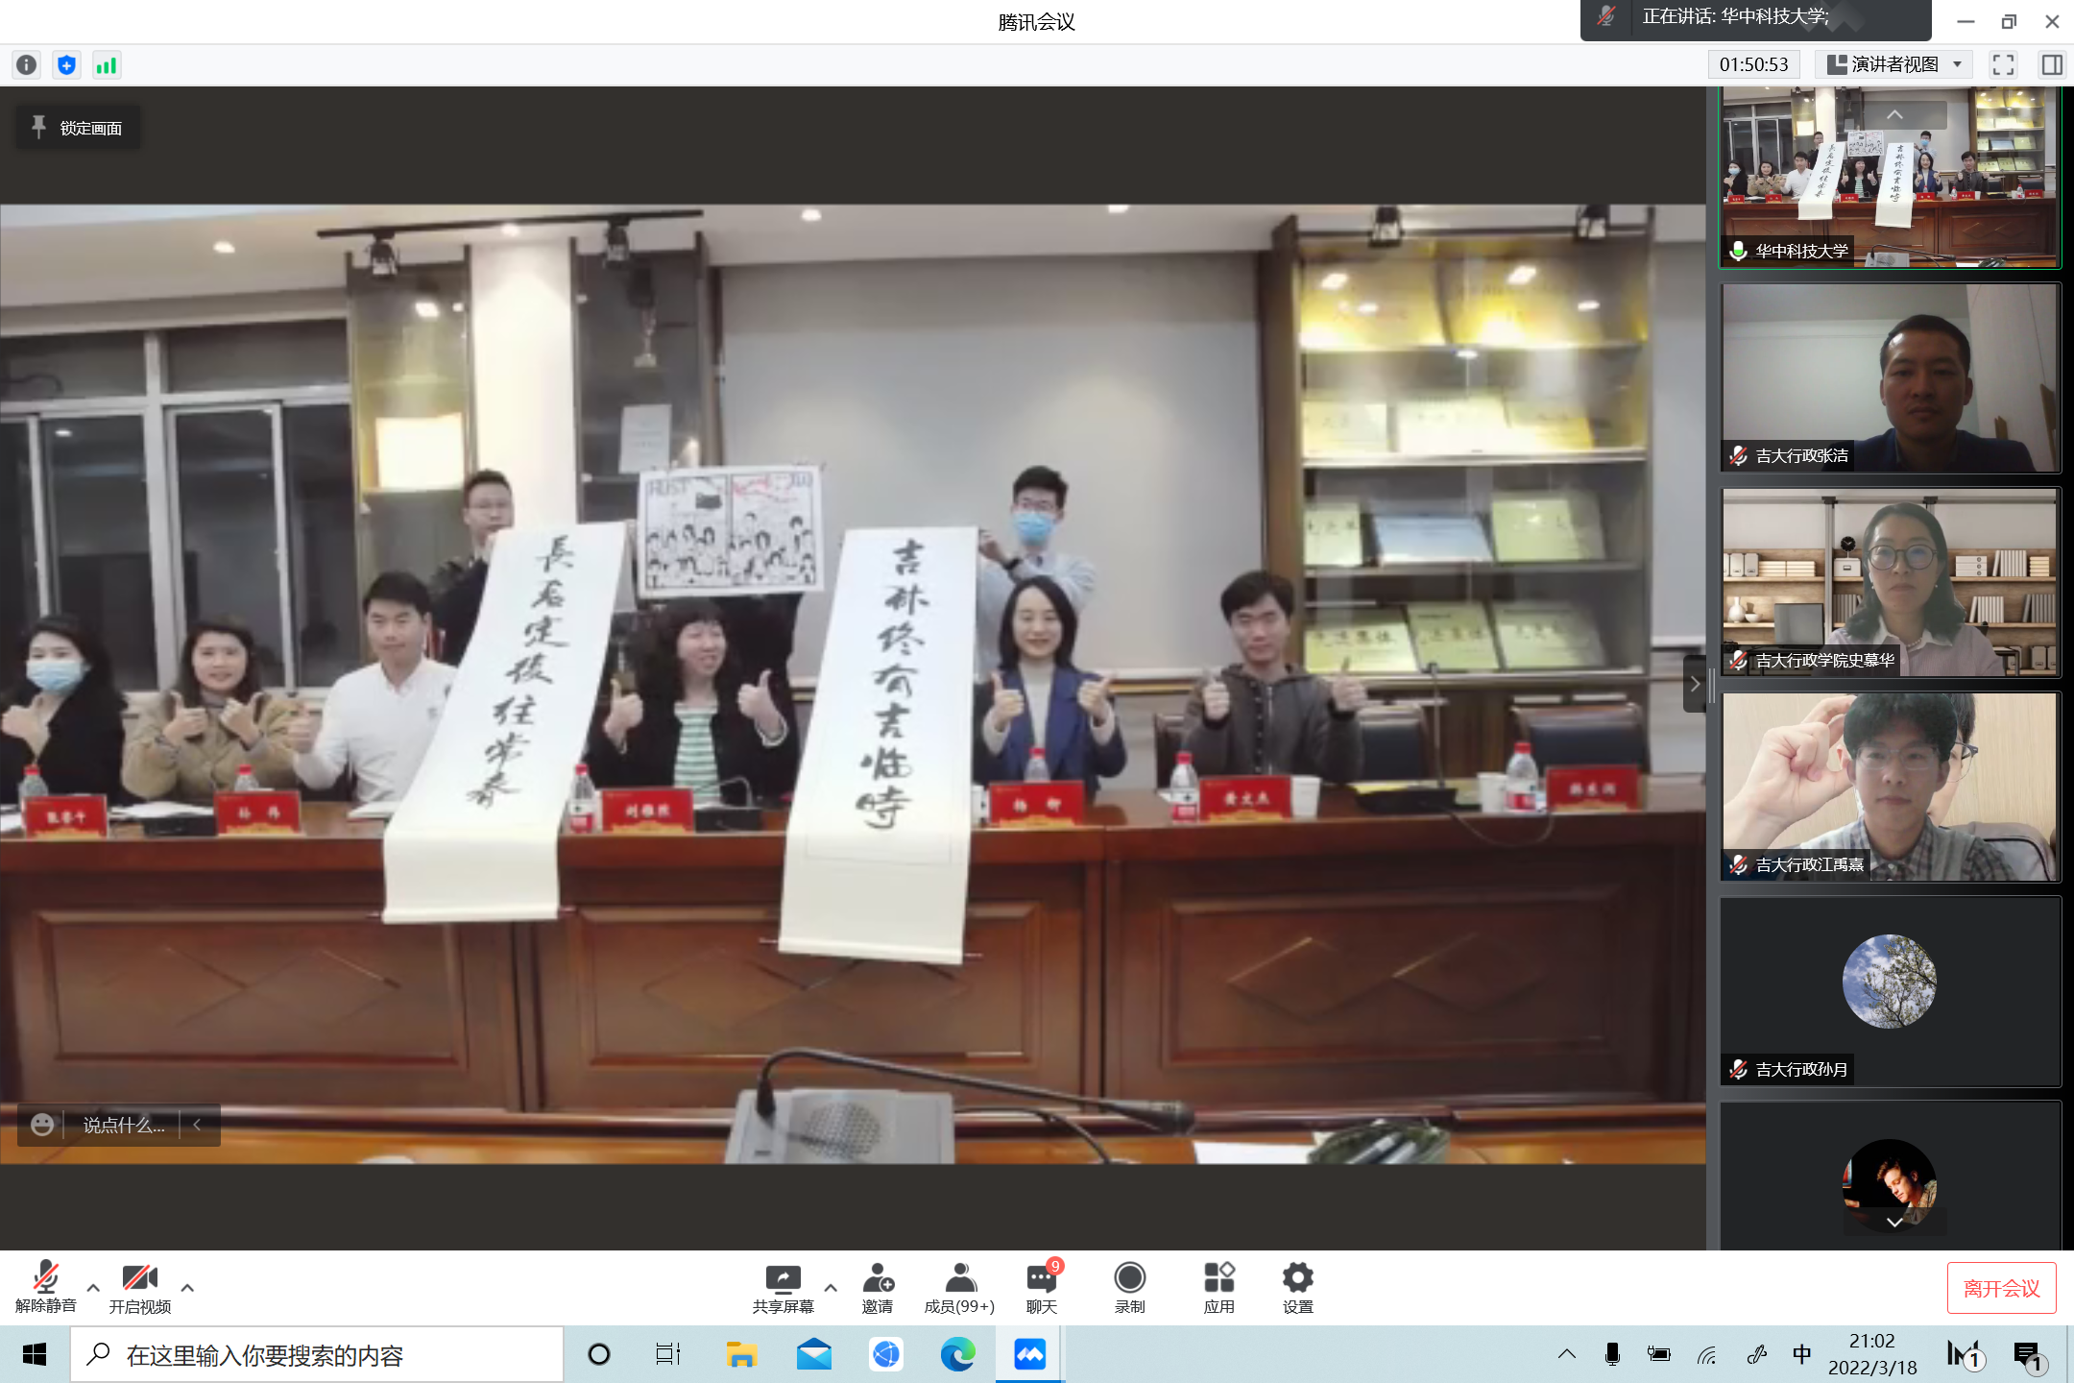Click the Windows taskbar search box

tap(317, 1355)
